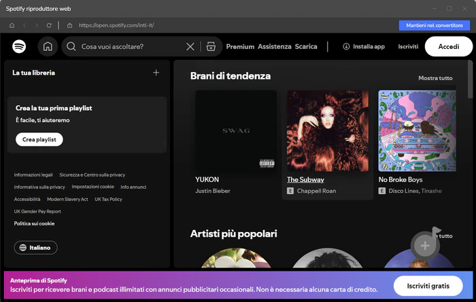Open Disco Lines artist link

[403, 191]
